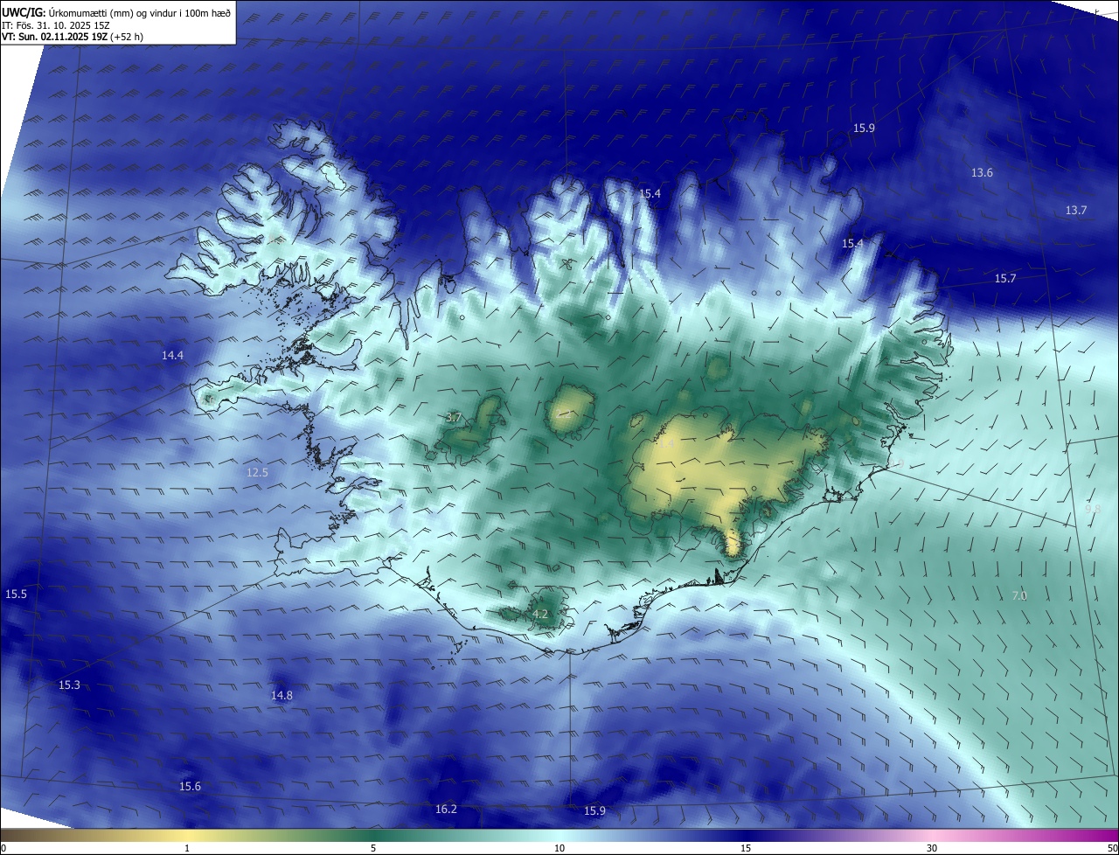Click the '13.7' value label on the map
The height and width of the screenshot is (855, 1119).
click(1075, 211)
